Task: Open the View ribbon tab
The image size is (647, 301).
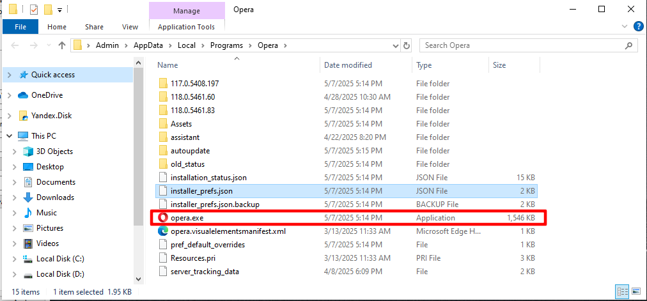Action: coord(130,27)
